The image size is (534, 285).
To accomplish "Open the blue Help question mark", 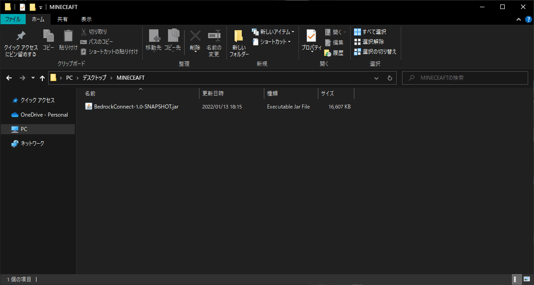I will [528, 19].
